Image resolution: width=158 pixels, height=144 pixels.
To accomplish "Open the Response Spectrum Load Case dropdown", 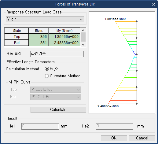I will (45, 19).
